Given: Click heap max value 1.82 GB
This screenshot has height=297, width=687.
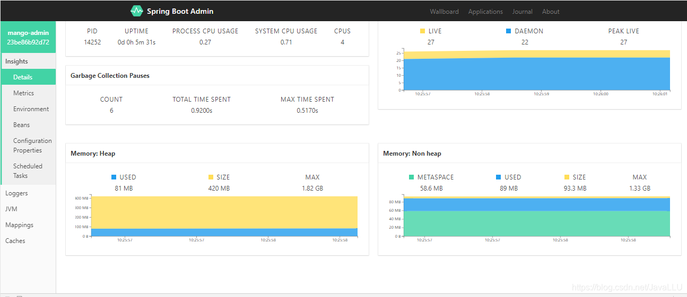Looking at the screenshot, I should point(312,188).
